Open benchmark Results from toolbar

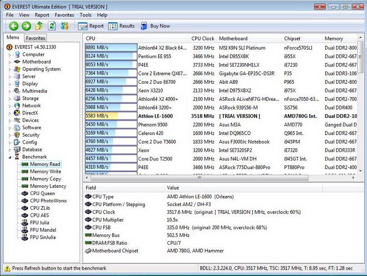(122, 26)
